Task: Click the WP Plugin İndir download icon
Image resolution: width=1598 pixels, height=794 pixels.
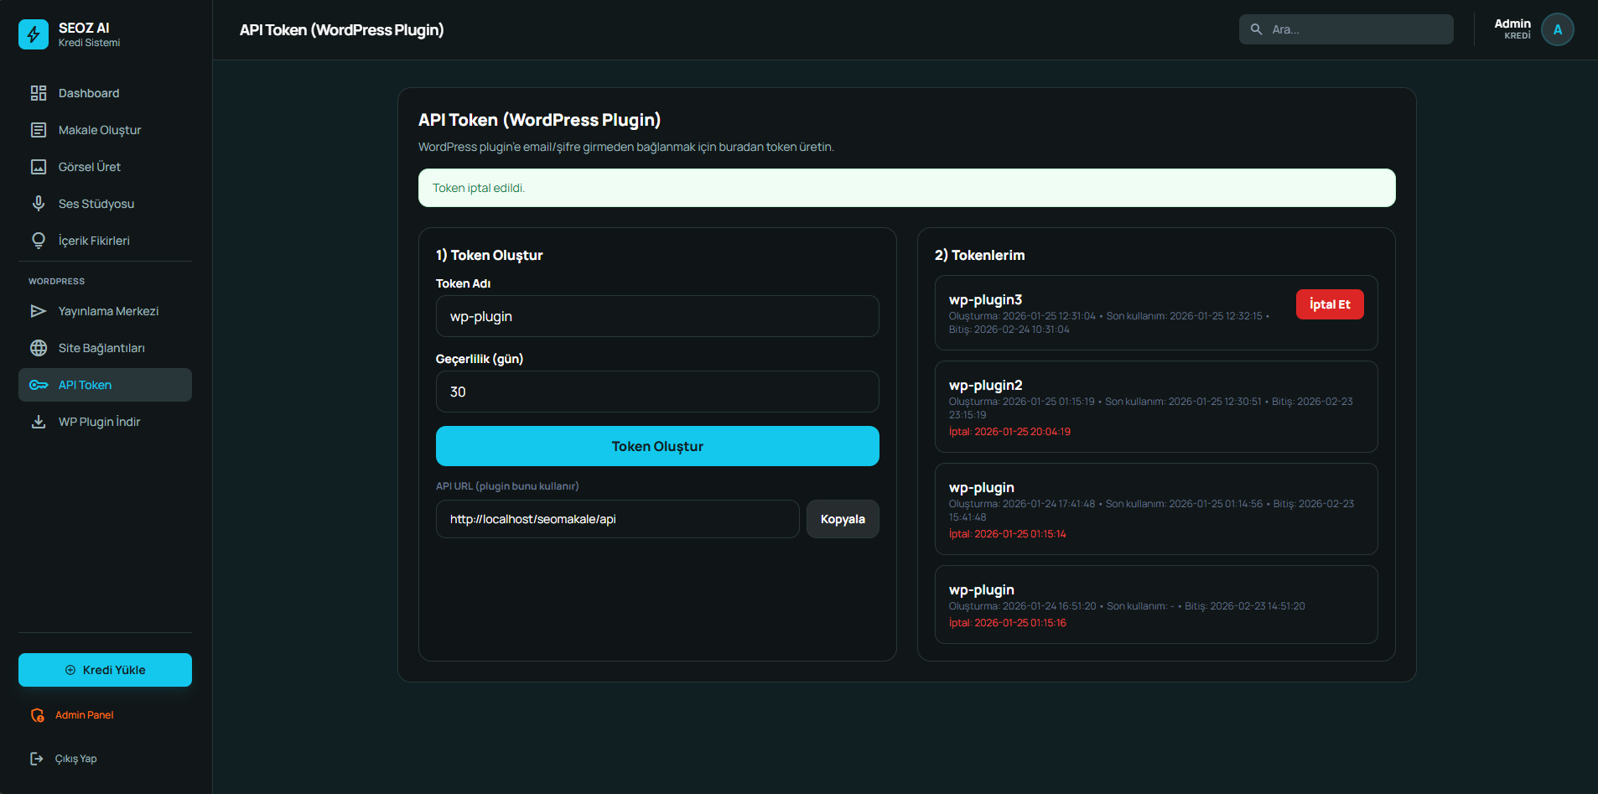Action: point(39,422)
